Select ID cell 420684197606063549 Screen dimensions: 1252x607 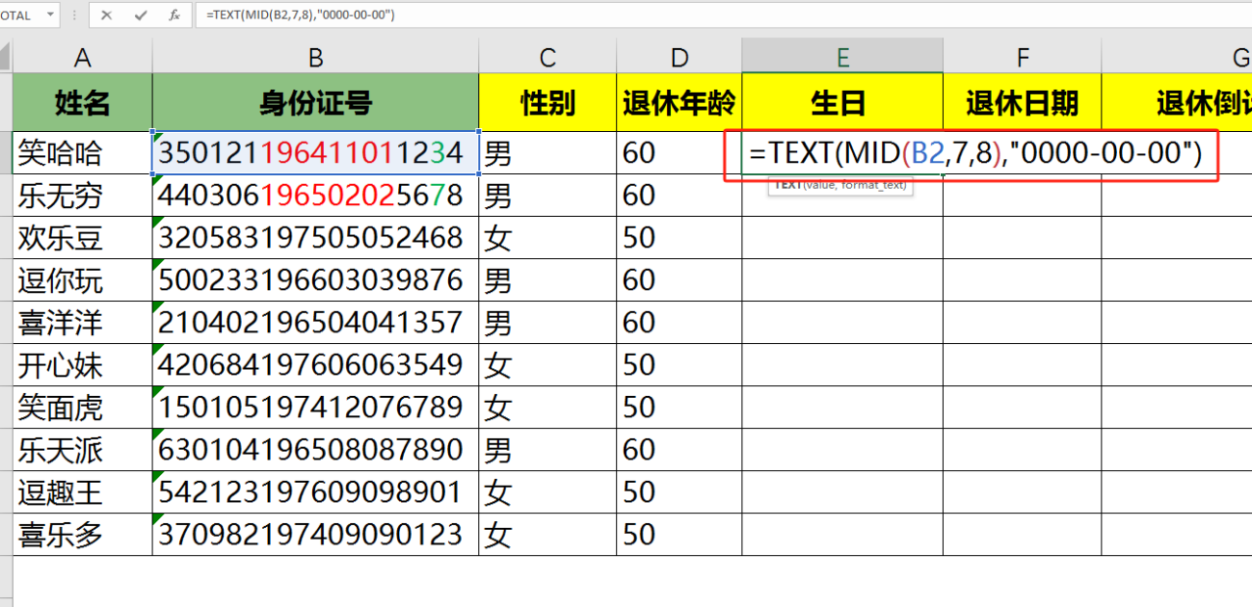coord(315,365)
